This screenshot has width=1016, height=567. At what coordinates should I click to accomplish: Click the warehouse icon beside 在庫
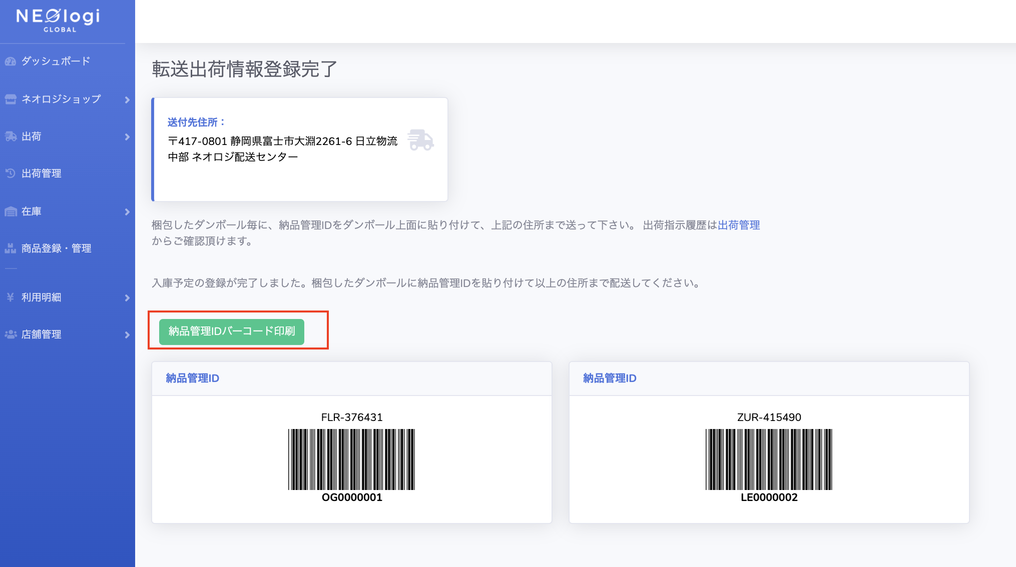tap(11, 211)
